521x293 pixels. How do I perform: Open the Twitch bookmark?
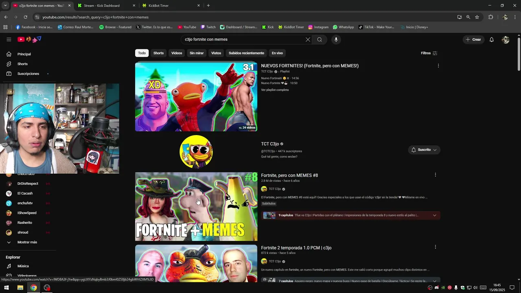(x=208, y=27)
